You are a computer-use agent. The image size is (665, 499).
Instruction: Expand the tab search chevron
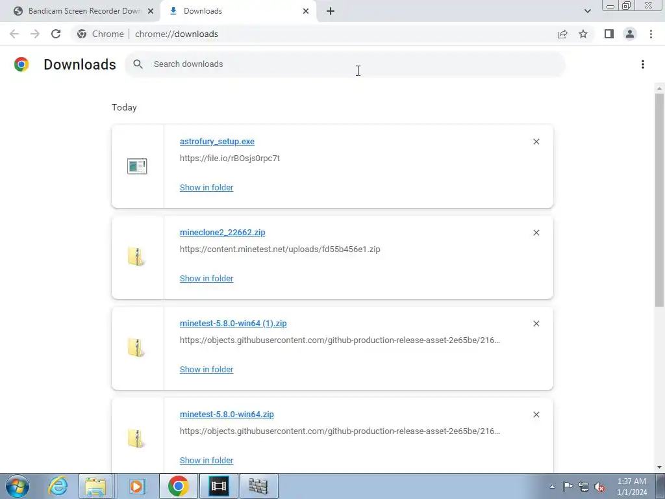[x=587, y=11]
